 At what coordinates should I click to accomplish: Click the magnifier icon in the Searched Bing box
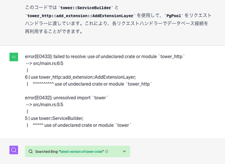(x=31, y=151)
